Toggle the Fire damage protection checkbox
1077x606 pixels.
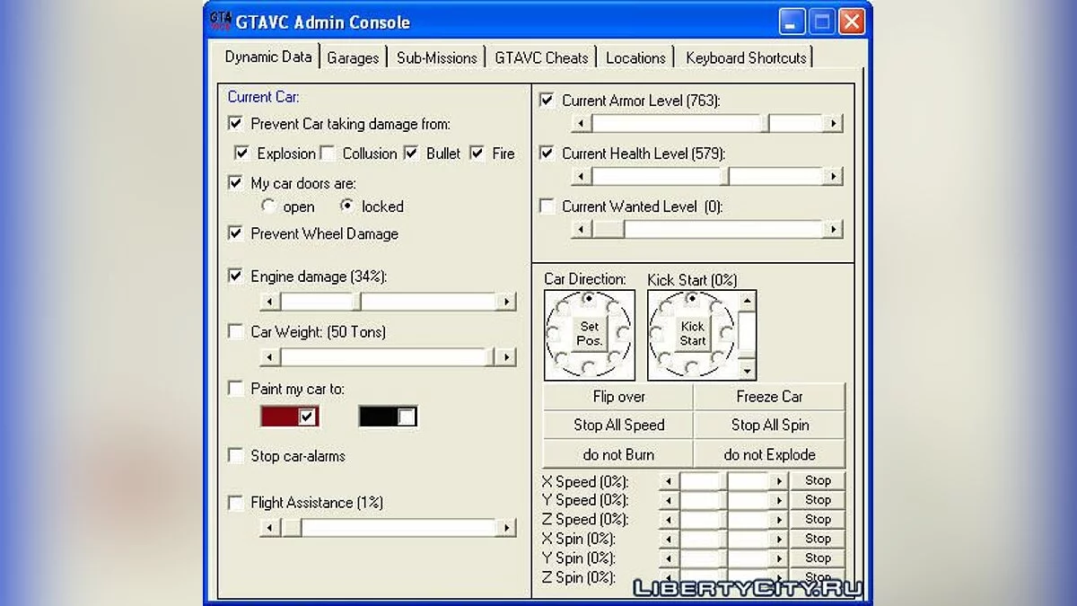click(x=477, y=153)
